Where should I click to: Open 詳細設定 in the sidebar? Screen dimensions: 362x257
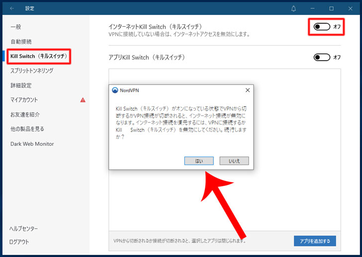point(21,85)
